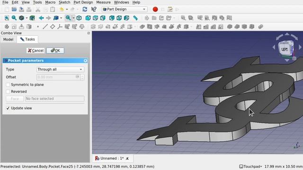303x170 pixels.
Task: Click the Boolean operation icon in Part Design toolbar
Action: tap(260, 26)
